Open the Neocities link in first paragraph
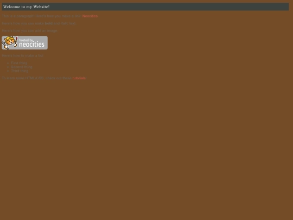The height and width of the screenshot is (220, 293). coord(90,16)
